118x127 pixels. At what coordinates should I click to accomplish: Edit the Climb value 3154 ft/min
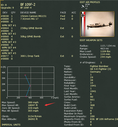tap(35, 116)
